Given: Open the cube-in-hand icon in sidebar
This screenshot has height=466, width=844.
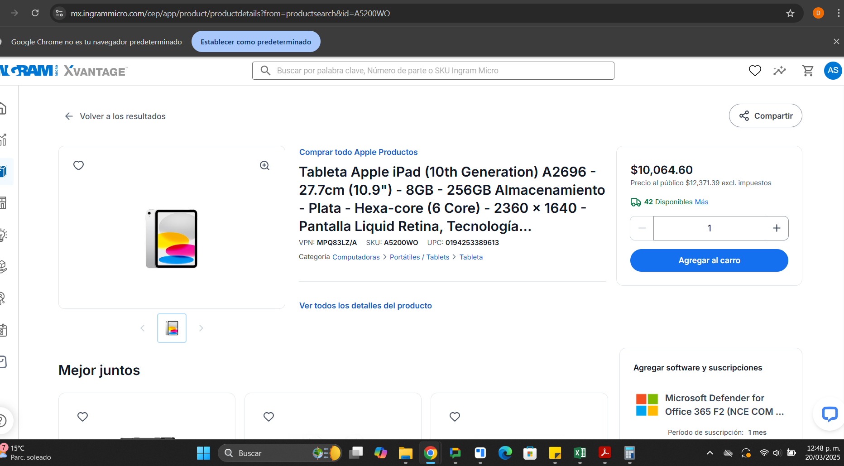Looking at the screenshot, I should pyautogui.click(x=3, y=266).
